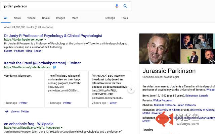Open the top-middle small portrait thumbnail
Screen dimensions: 215x134
tap(187, 41)
